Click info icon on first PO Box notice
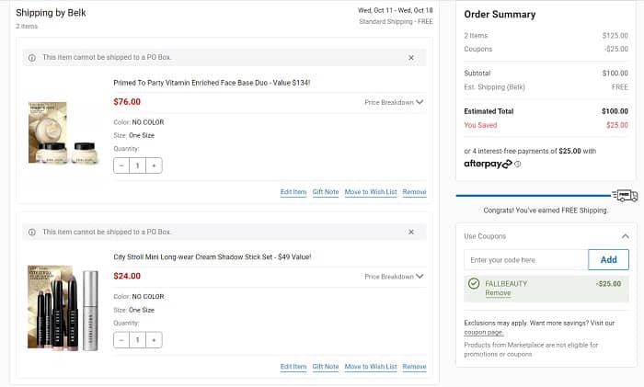Viewport: 644px width, 387px height. tap(32, 57)
